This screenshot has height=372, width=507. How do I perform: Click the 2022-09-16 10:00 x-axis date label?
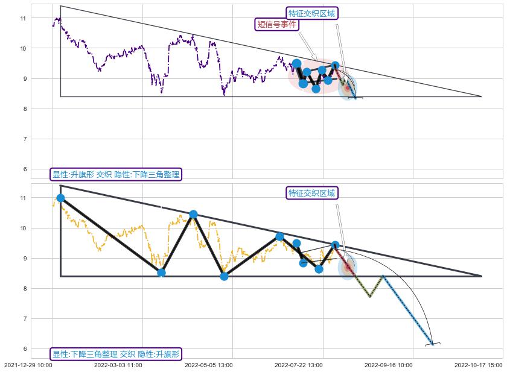point(388,365)
